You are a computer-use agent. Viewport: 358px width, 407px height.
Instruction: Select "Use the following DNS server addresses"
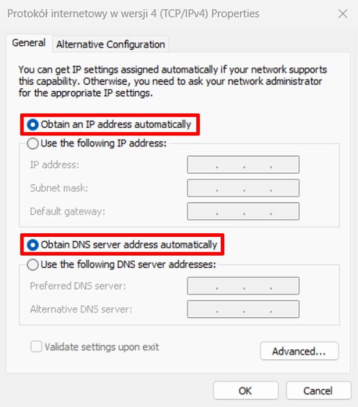[x=33, y=265]
